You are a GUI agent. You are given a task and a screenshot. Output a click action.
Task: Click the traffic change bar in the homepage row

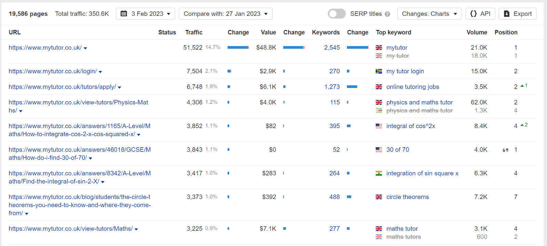click(238, 47)
